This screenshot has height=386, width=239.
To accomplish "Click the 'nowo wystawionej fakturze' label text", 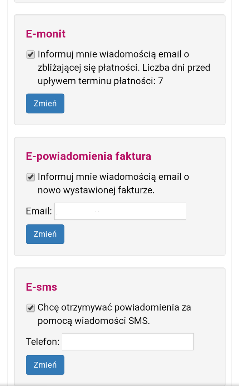I will coord(96,190).
